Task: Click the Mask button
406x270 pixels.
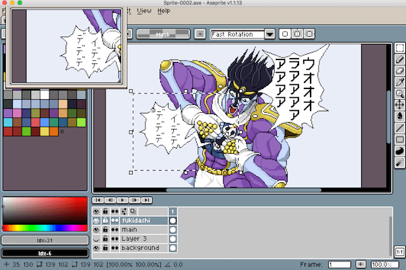Action: point(163,34)
